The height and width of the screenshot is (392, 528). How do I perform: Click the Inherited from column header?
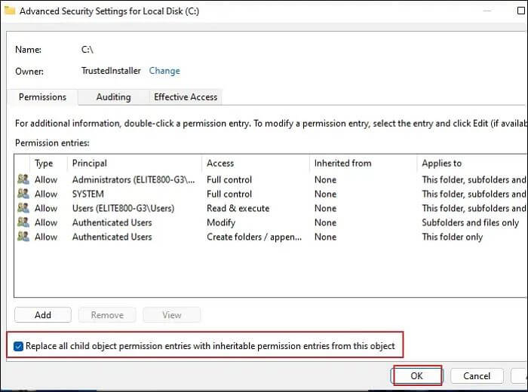(342, 164)
